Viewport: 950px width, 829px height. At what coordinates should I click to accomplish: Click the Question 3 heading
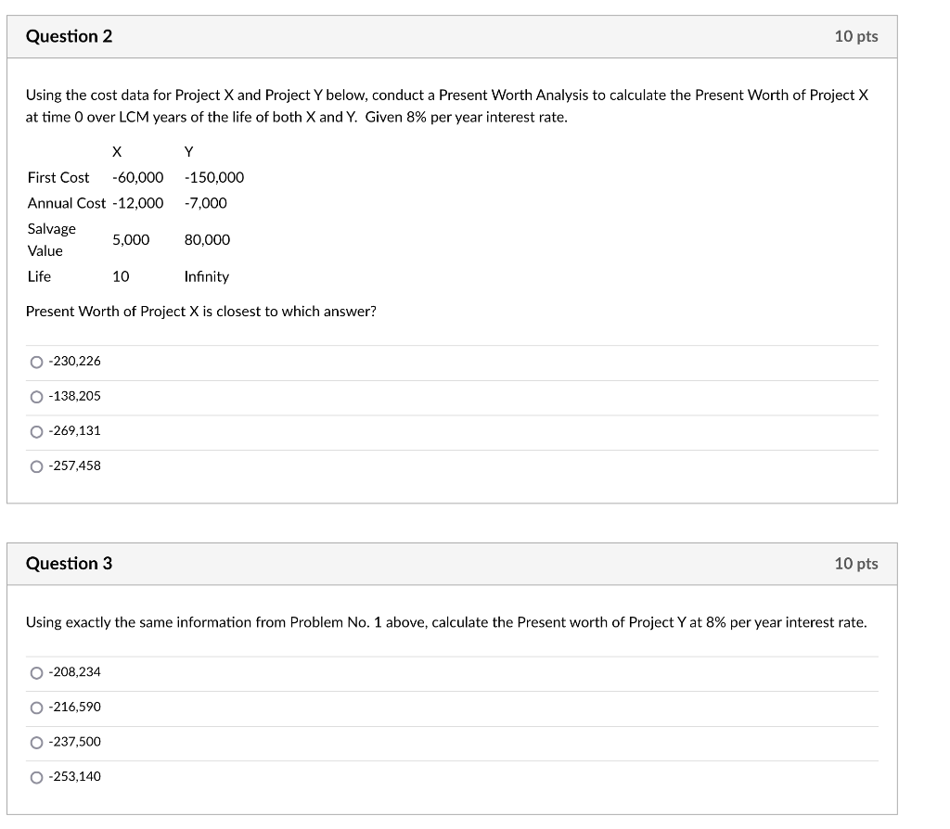(x=69, y=563)
